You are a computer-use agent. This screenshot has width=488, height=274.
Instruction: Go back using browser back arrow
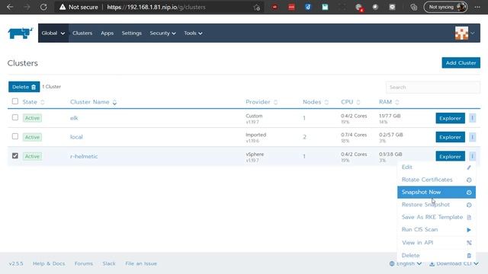pyautogui.click(x=10, y=7)
